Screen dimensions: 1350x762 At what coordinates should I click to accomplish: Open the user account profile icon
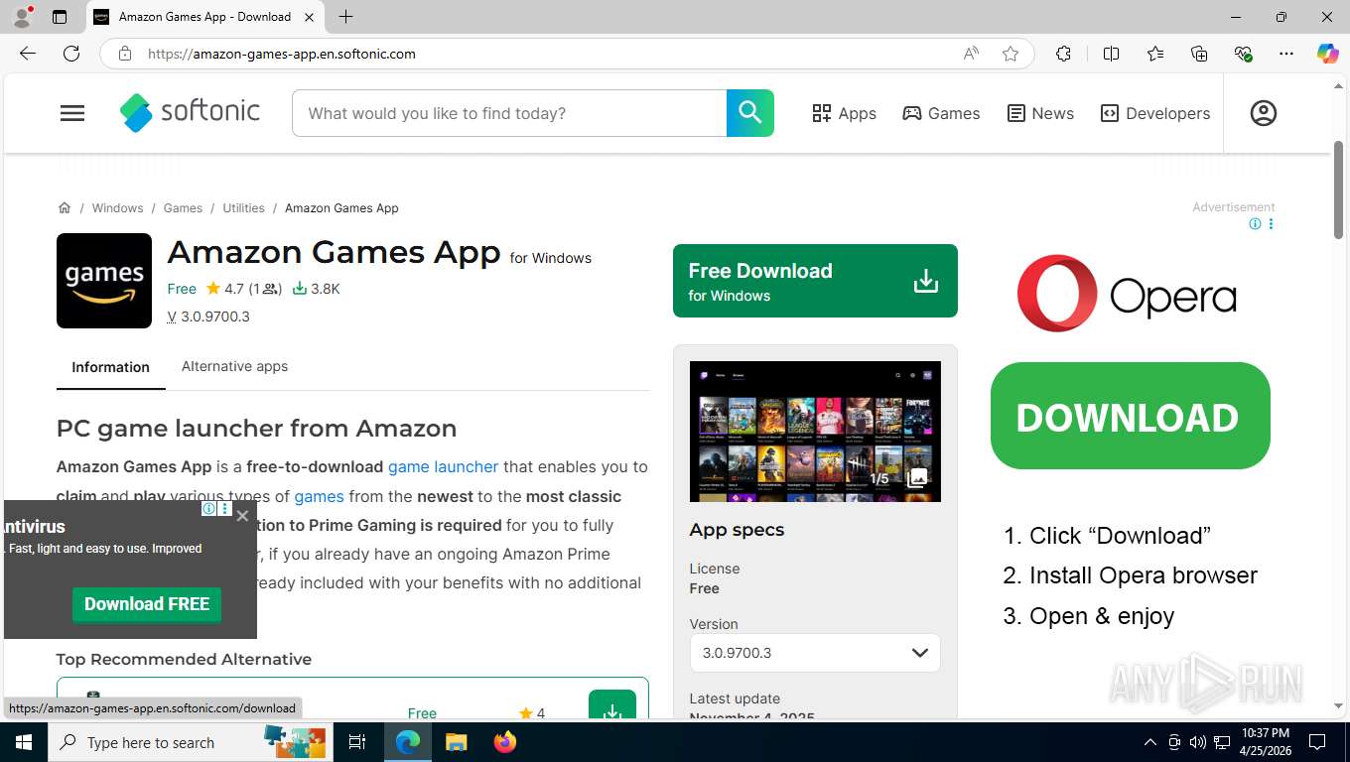click(x=1263, y=113)
